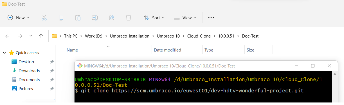Open the View layout dropdown
This screenshot has height=105, width=344.
coord(185,18)
